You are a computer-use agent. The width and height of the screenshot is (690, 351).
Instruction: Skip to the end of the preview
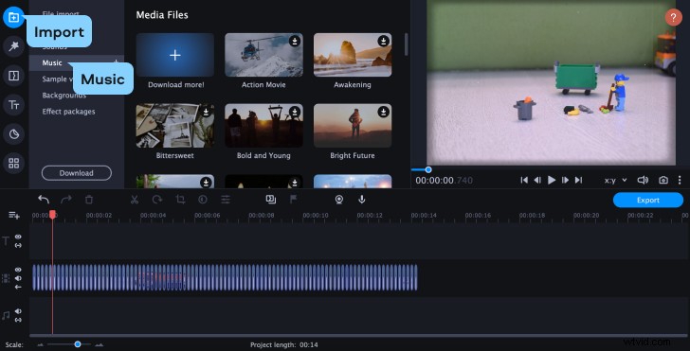pyautogui.click(x=579, y=180)
